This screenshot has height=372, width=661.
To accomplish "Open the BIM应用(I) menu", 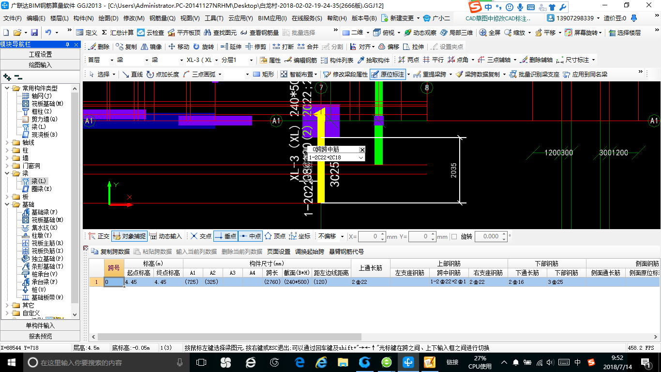I will 272,18.
